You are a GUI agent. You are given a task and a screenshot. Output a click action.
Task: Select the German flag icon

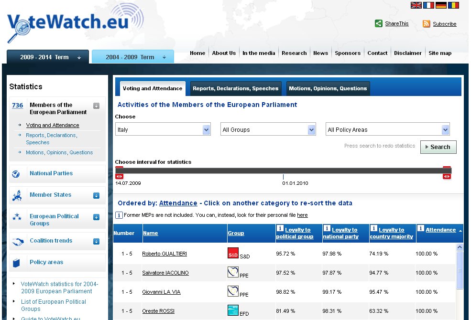(x=441, y=5)
